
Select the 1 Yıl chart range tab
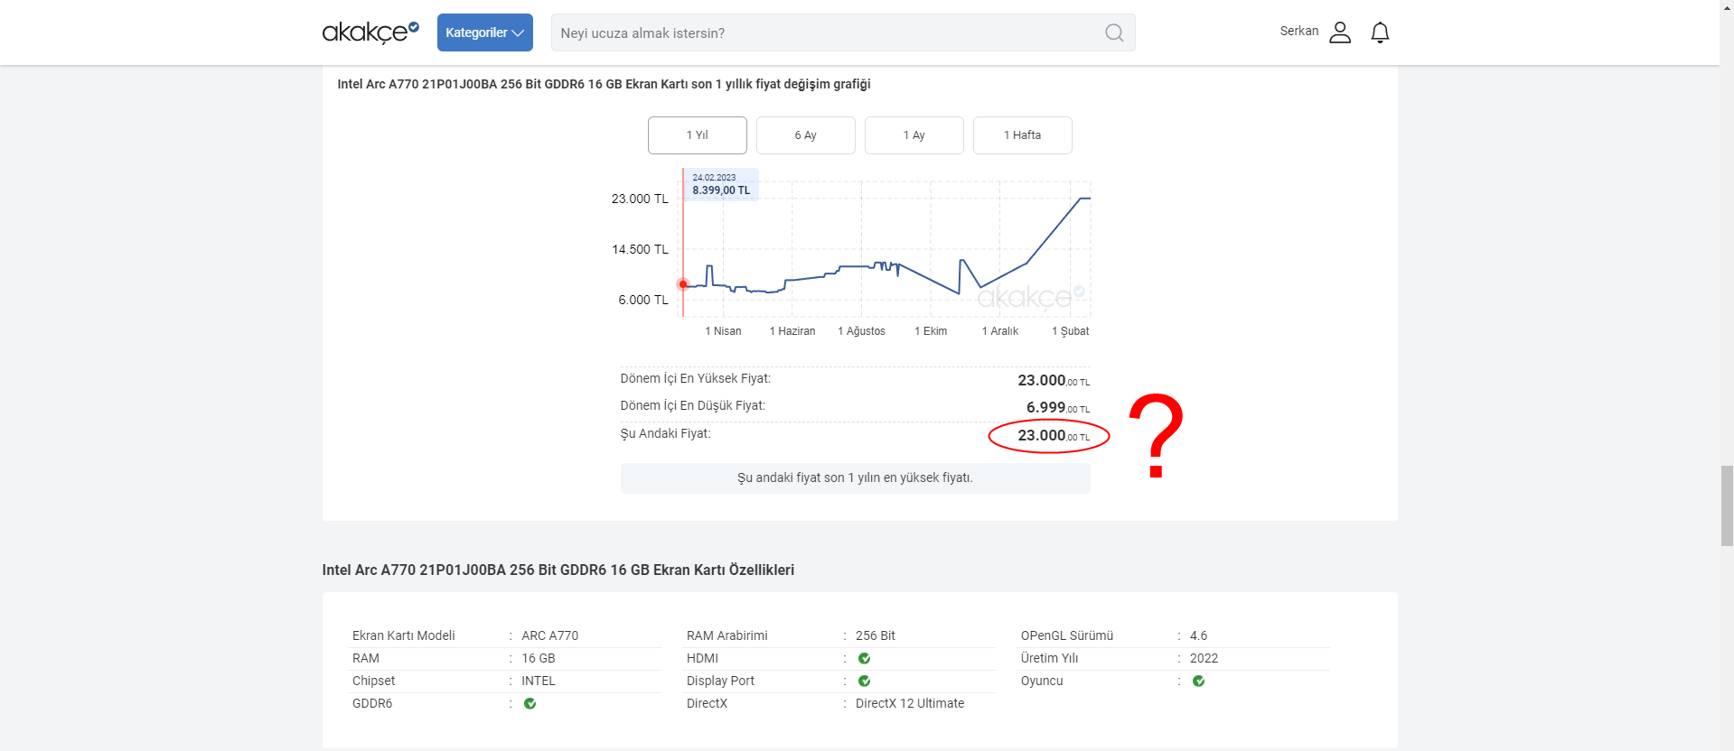pyautogui.click(x=698, y=135)
